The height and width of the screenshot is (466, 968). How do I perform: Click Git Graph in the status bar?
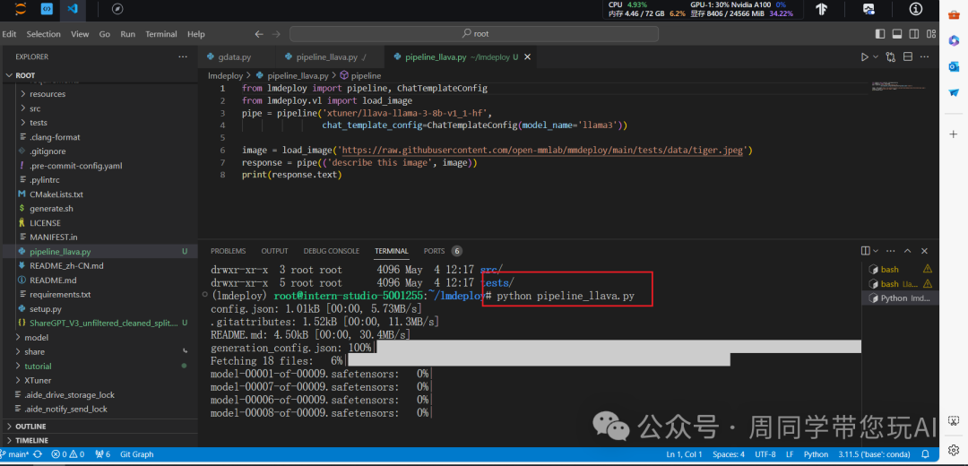pos(136,454)
